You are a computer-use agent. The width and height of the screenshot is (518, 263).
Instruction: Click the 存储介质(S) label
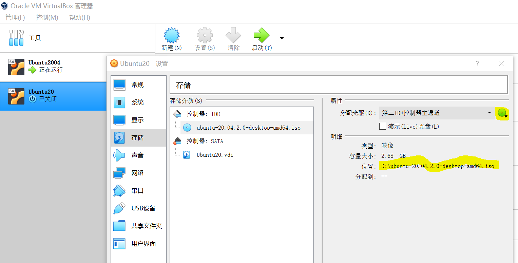(186, 100)
